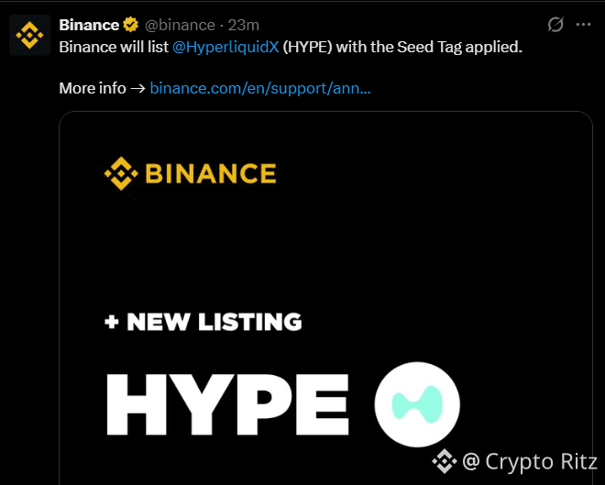Click the plus sign beside NEW LISTING
605x485 pixels.
112,322
